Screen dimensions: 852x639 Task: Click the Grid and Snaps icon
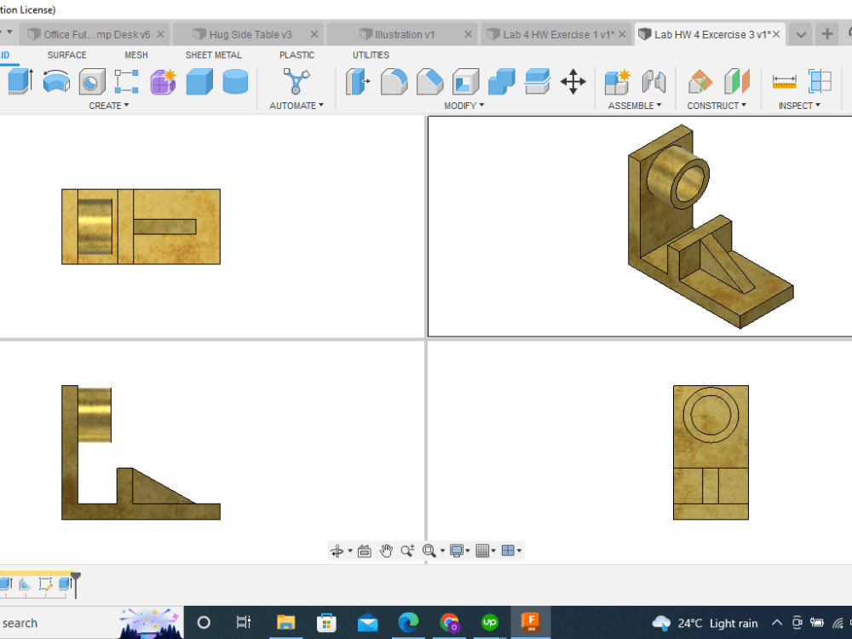coord(482,551)
